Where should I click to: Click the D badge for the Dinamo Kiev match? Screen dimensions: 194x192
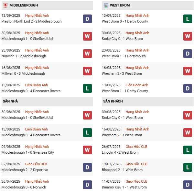point(188,185)
